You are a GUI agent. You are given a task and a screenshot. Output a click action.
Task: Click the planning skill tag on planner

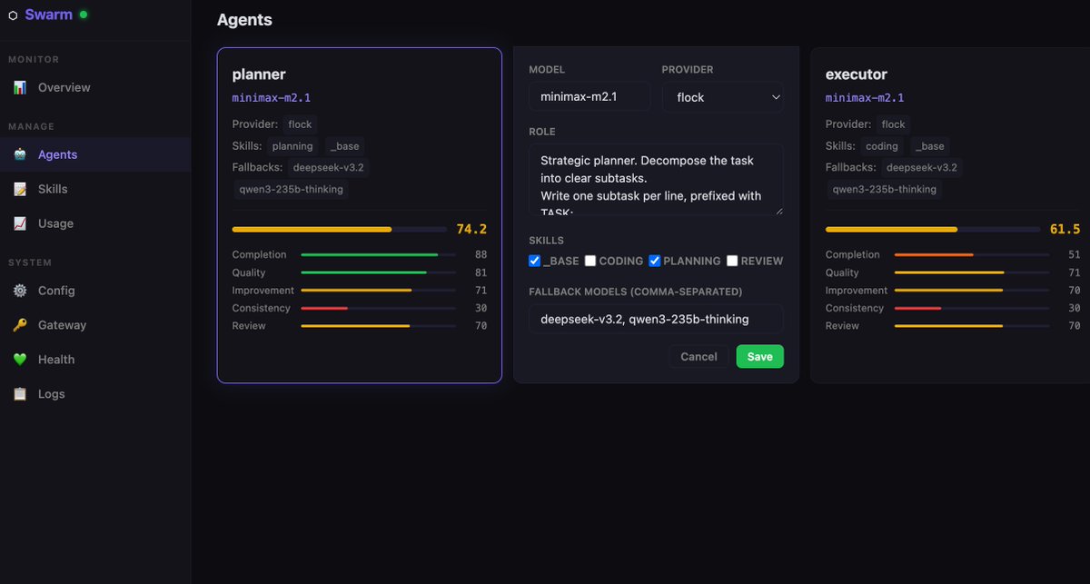tap(292, 146)
